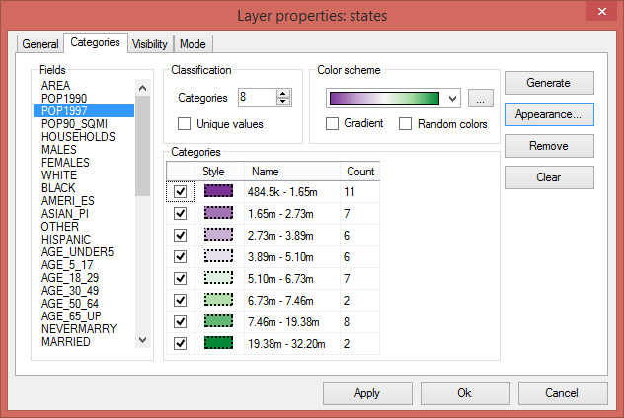Click the Count column header
The height and width of the screenshot is (418, 624).
coord(360,172)
